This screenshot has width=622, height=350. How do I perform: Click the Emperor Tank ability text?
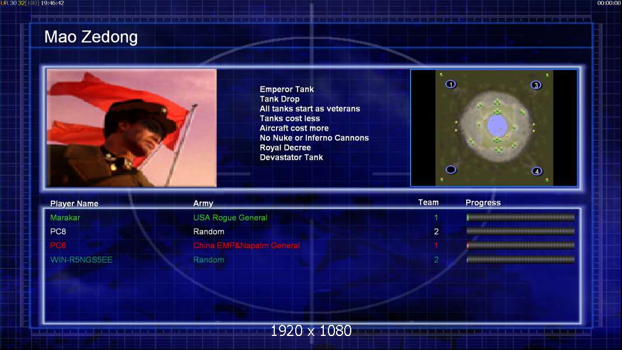tap(287, 89)
